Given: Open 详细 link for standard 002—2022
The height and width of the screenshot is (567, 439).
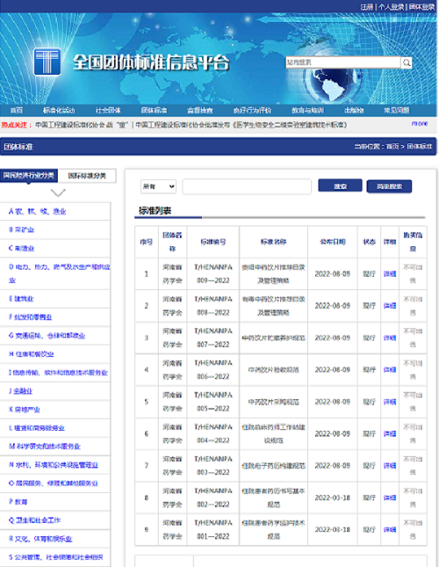Looking at the screenshot, I should 390,498.
